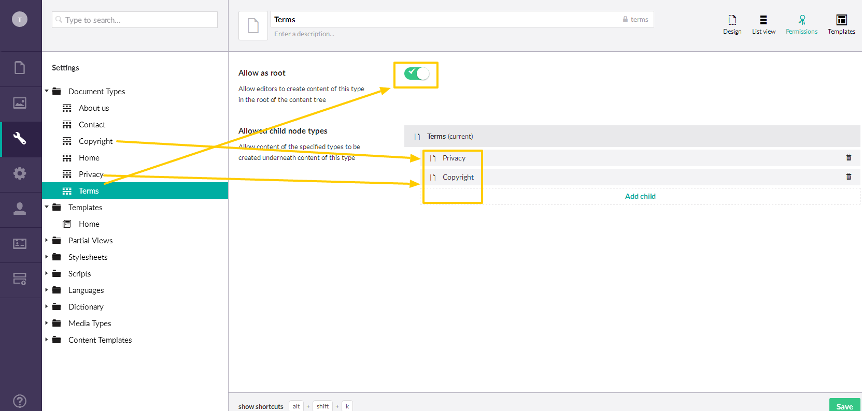
Task: Open the Media section icon
Action: point(20,104)
